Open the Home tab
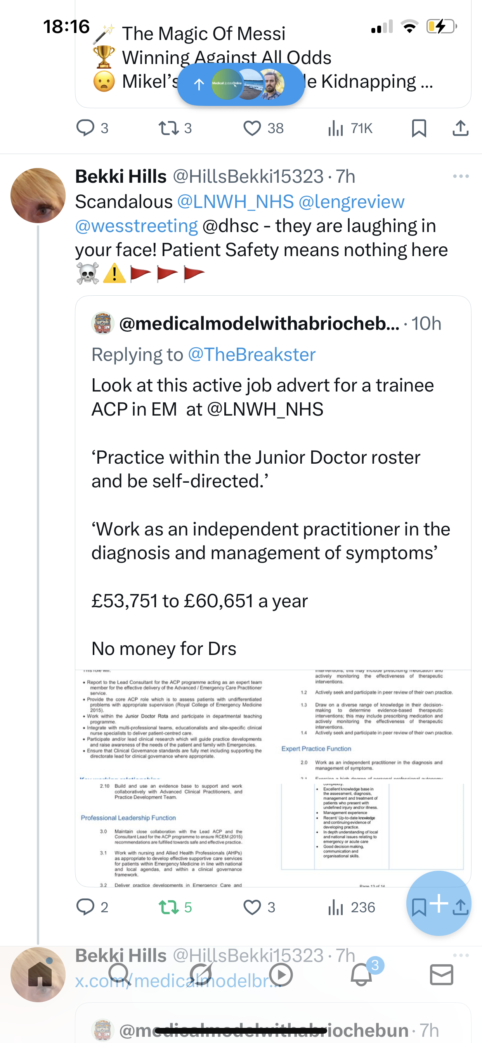Viewport: 482px width, 1043px height. point(40,975)
